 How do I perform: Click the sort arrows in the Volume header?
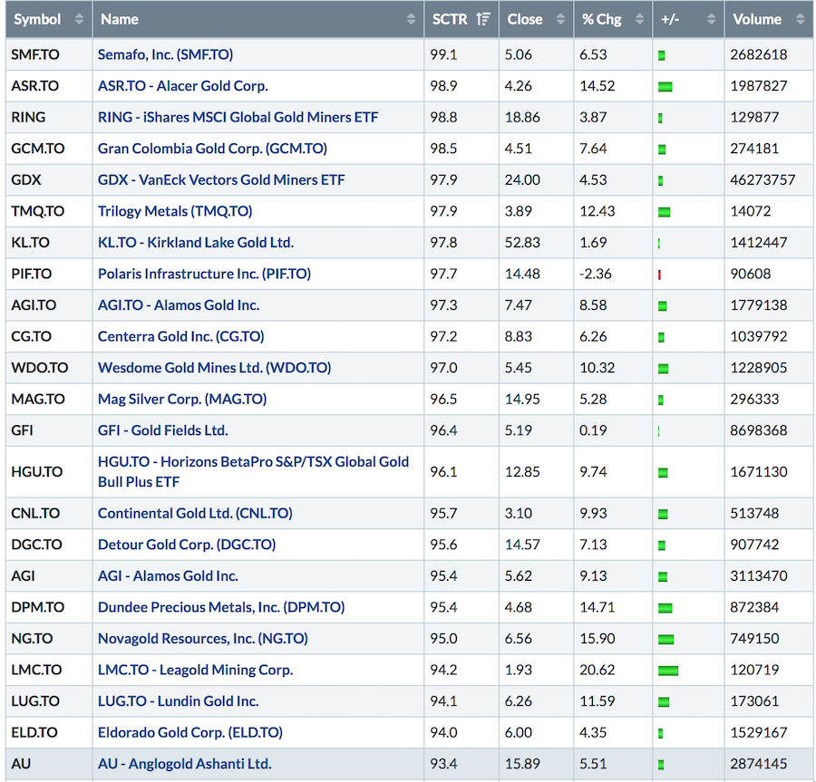coord(799,19)
